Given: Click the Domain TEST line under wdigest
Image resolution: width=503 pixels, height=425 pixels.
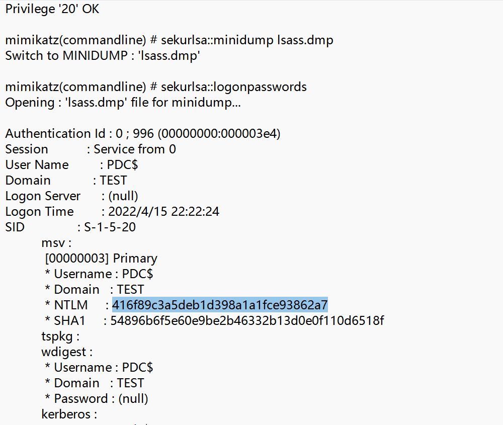Looking at the screenshot, I should coord(95,383).
